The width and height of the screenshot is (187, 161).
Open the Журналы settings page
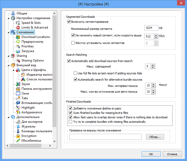click(x=28, y=126)
